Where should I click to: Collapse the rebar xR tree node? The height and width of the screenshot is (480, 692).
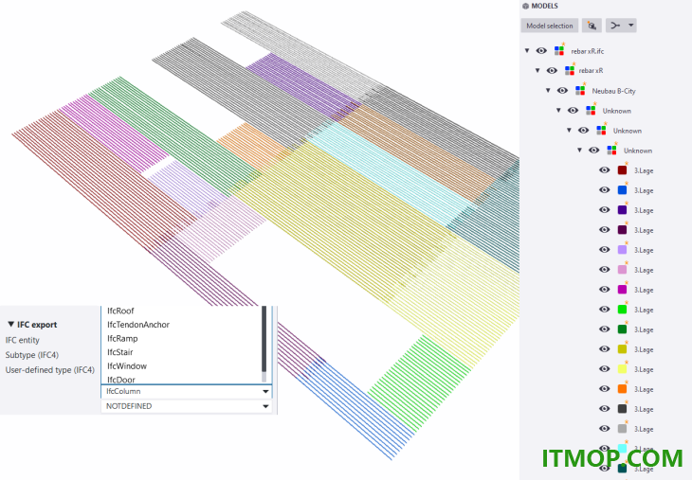[x=537, y=70]
